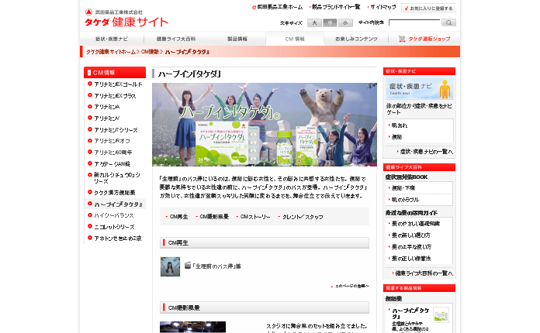Viewport: 540px width, 333px height.
Task: Open 肌あれ link in symptom navi
Action: coord(400,125)
